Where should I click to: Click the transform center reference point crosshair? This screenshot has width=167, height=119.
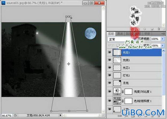coord(69,64)
